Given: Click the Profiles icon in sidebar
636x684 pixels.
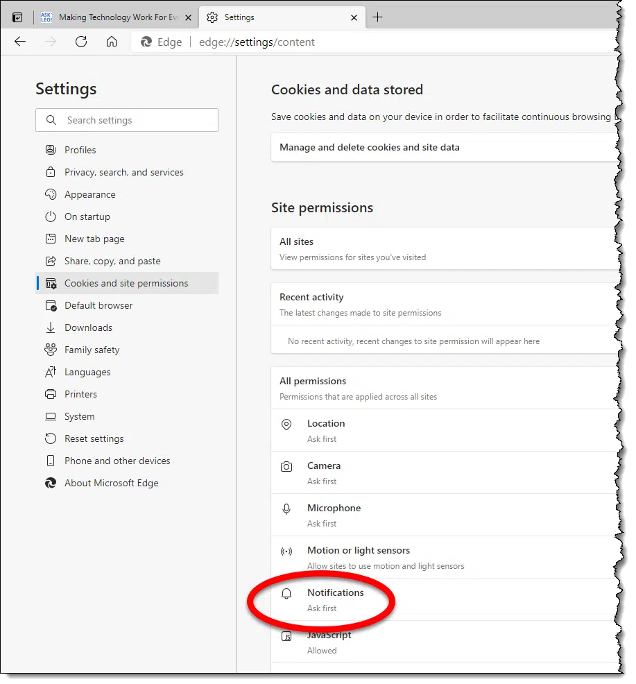Looking at the screenshot, I should coord(51,150).
